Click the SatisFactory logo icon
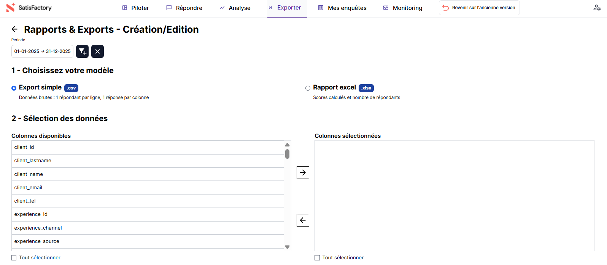The width and height of the screenshot is (607, 265). tap(11, 8)
